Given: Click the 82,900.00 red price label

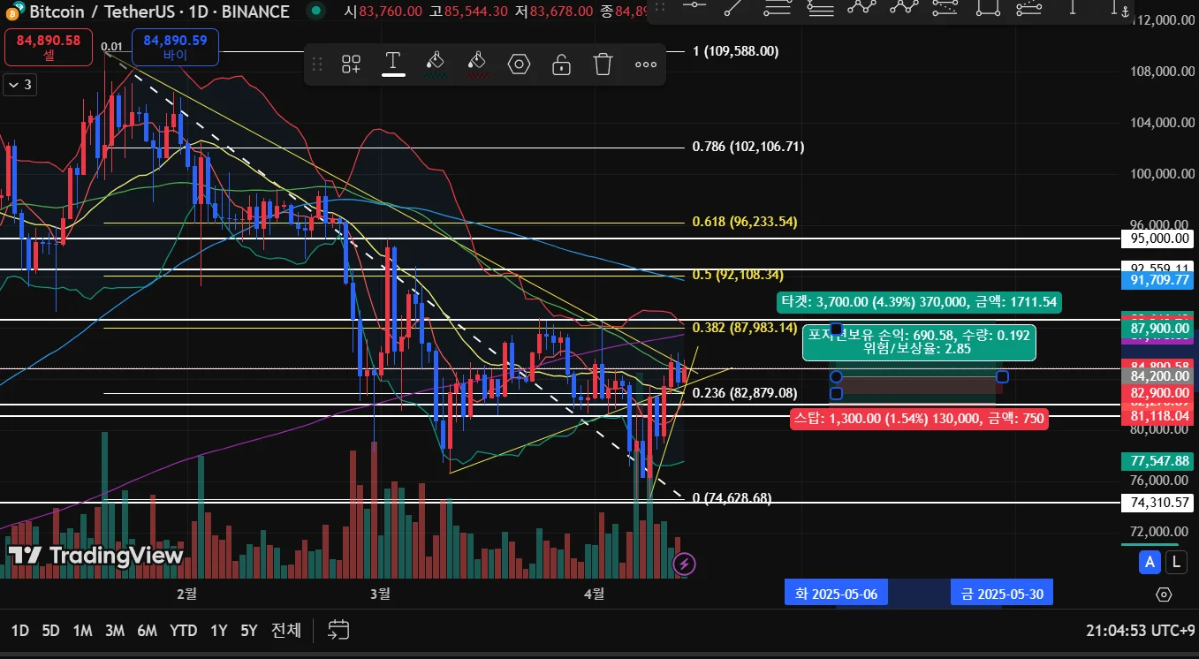Looking at the screenshot, I should (1157, 392).
